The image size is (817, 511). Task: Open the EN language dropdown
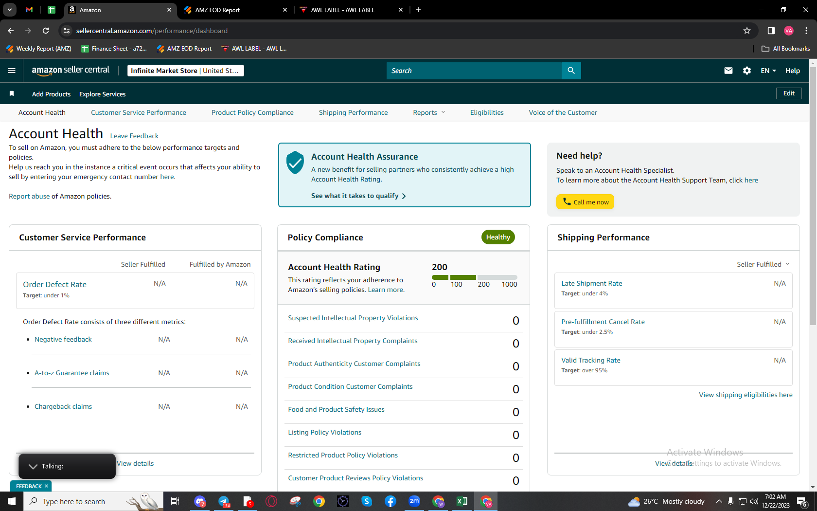coord(768,71)
